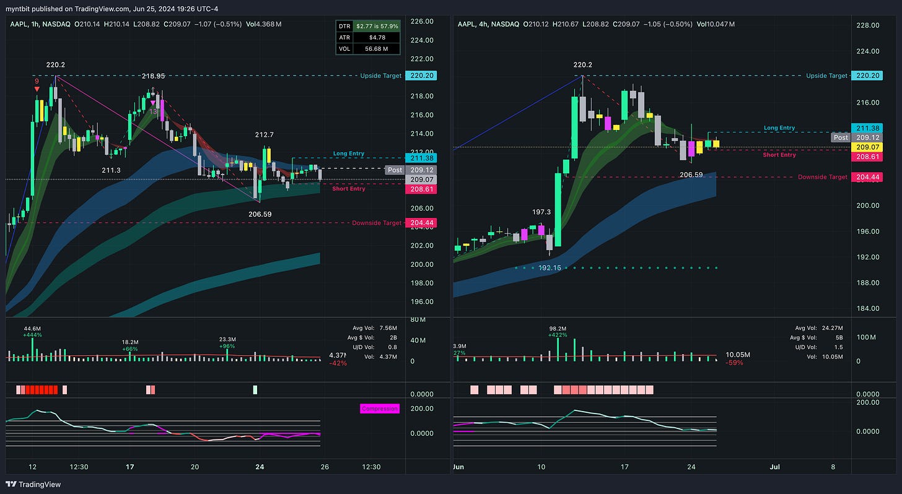Image resolution: width=902 pixels, height=494 pixels.
Task: Click the Upside Target label on 1h chart
Action: click(381, 76)
